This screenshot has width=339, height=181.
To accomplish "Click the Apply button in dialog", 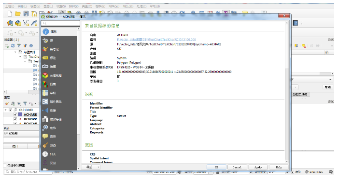I will [258, 167].
